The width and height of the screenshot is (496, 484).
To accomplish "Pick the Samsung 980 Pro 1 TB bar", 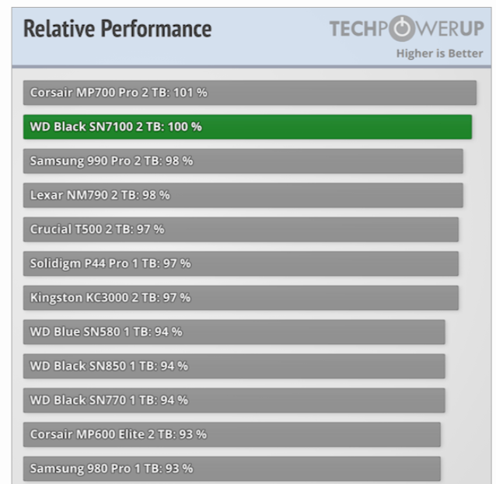I will coord(231,468).
